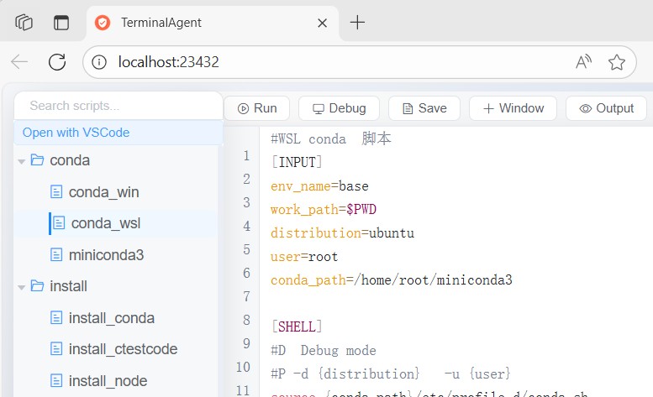Collapse the conda folder arrow
Image resolution: width=653 pixels, height=397 pixels.
[21, 160]
